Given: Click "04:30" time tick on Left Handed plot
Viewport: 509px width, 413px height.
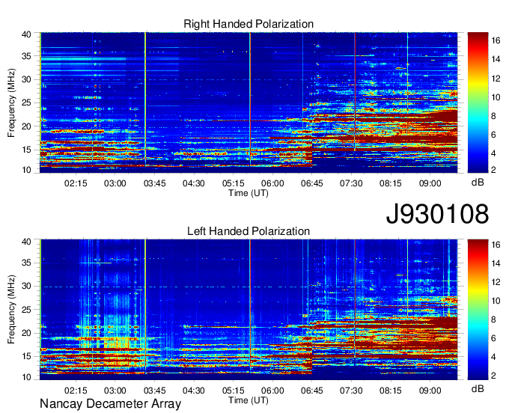Looking at the screenshot, I should (193, 391).
